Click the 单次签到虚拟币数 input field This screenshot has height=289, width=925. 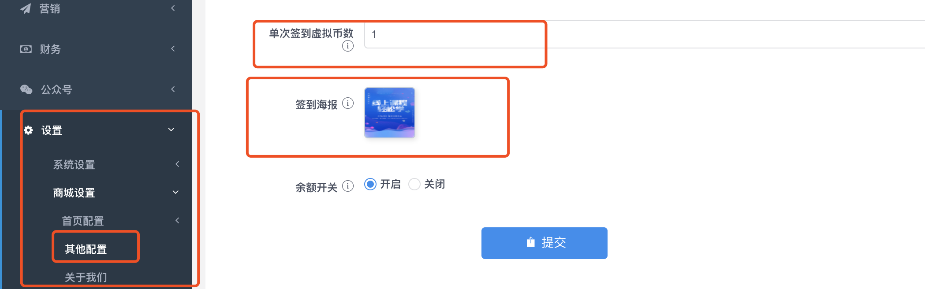click(645, 34)
